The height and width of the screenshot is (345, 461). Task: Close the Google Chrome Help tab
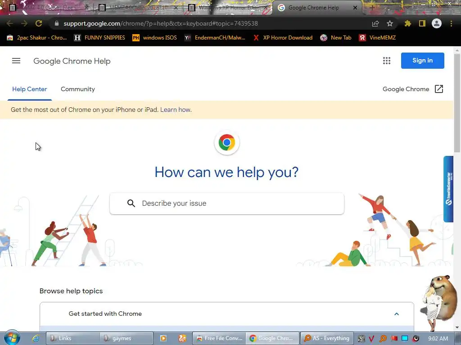355,8
